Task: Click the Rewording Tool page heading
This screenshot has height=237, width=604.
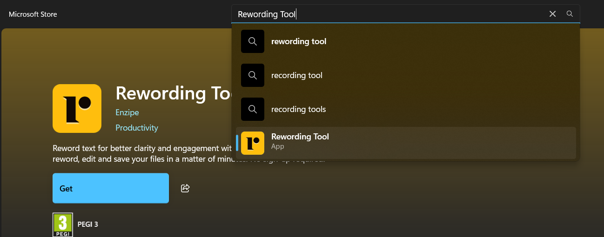Action: pos(173,93)
